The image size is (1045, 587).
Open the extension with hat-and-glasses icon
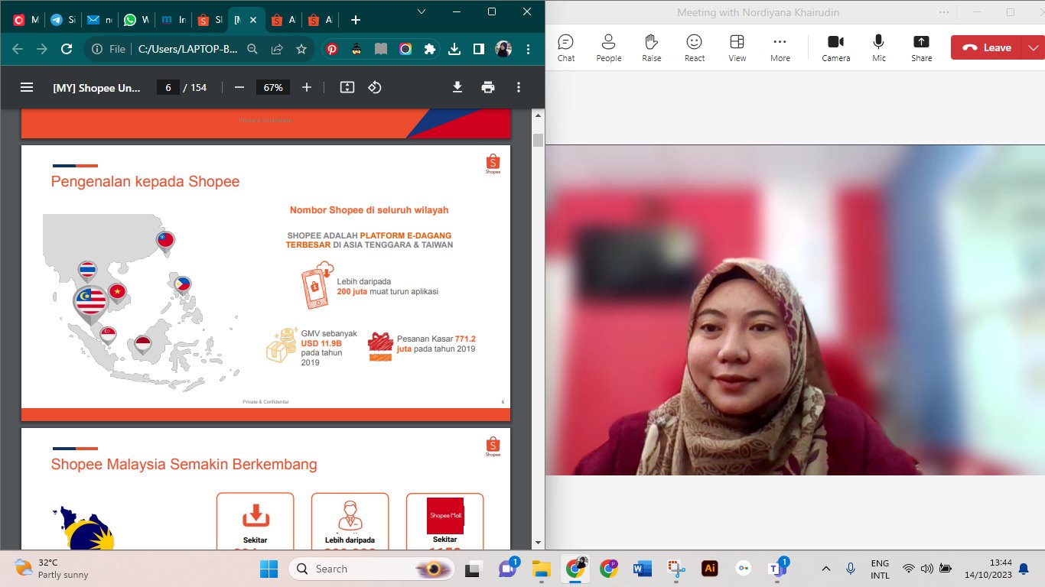[x=356, y=49]
